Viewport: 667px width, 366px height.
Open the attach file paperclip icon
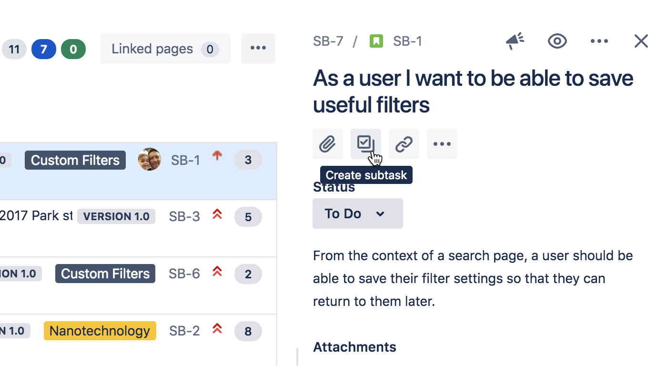click(328, 144)
